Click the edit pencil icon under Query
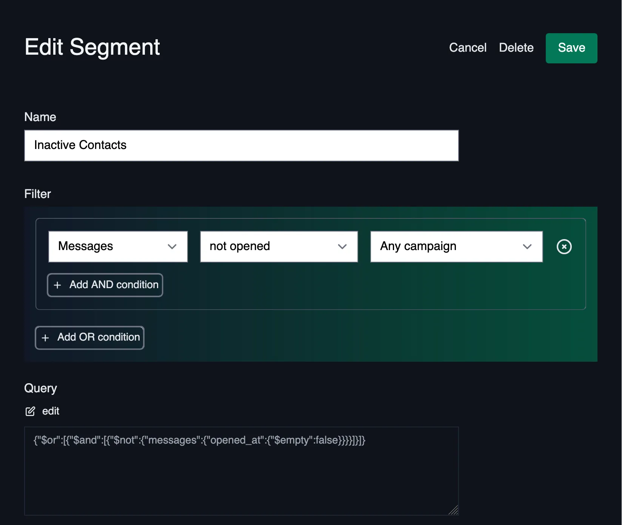The height and width of the screenshot is (525, 622). [31, 411]
